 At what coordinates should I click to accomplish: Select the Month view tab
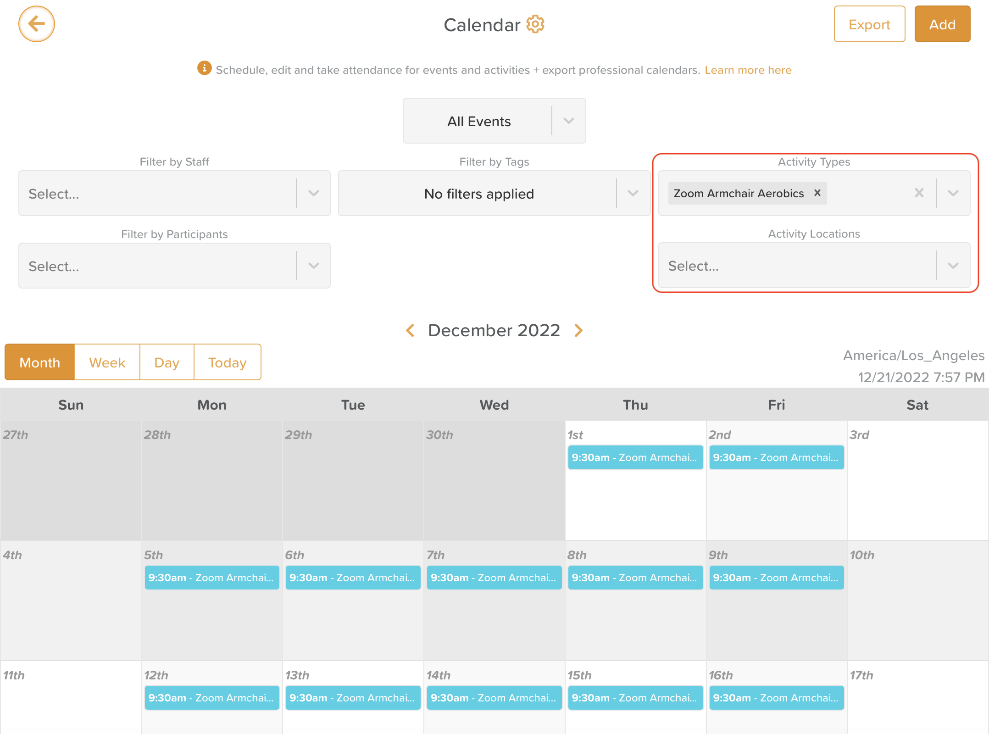[x=40, y=362]
